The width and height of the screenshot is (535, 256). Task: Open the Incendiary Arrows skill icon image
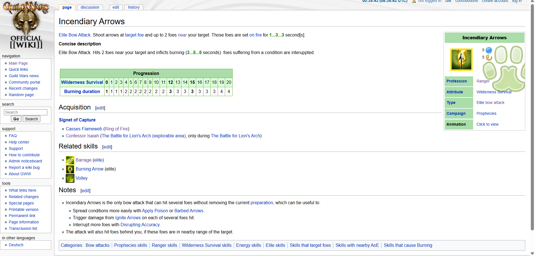pyautogui.click(x=461, y=59)
